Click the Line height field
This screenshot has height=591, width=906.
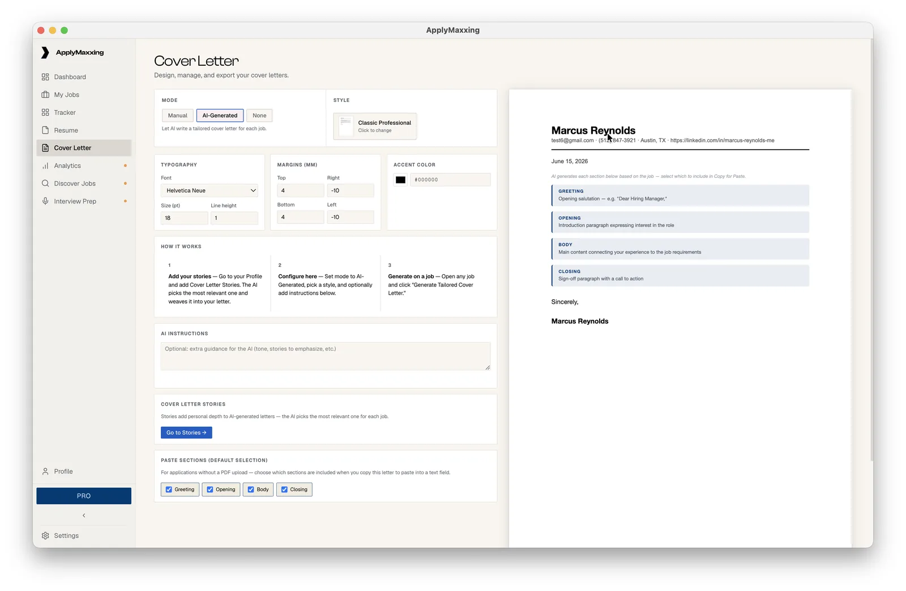(x=234, y=218)
